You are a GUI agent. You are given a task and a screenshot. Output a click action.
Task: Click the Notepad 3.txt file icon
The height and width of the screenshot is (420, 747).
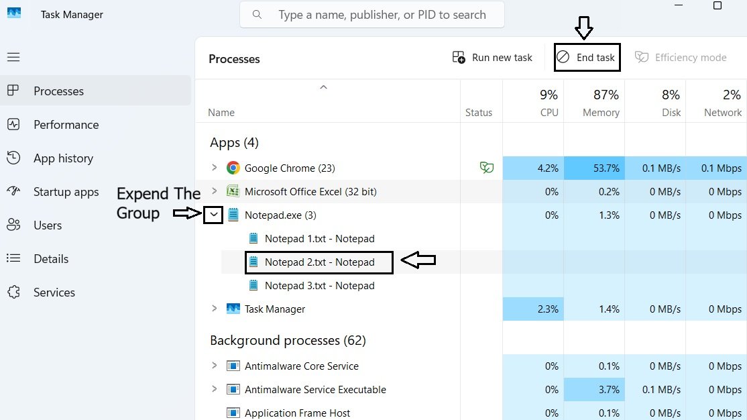point(253,285)
